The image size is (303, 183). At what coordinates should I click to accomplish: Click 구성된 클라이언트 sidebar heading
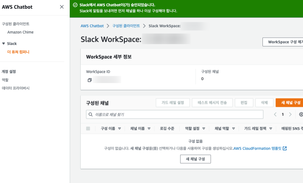pyautogui.click(x=16, y=24)
